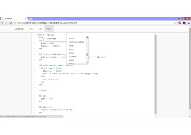Screen dimensions: 191x135
Task: Click the '@name = name' line
Action: 47,43
